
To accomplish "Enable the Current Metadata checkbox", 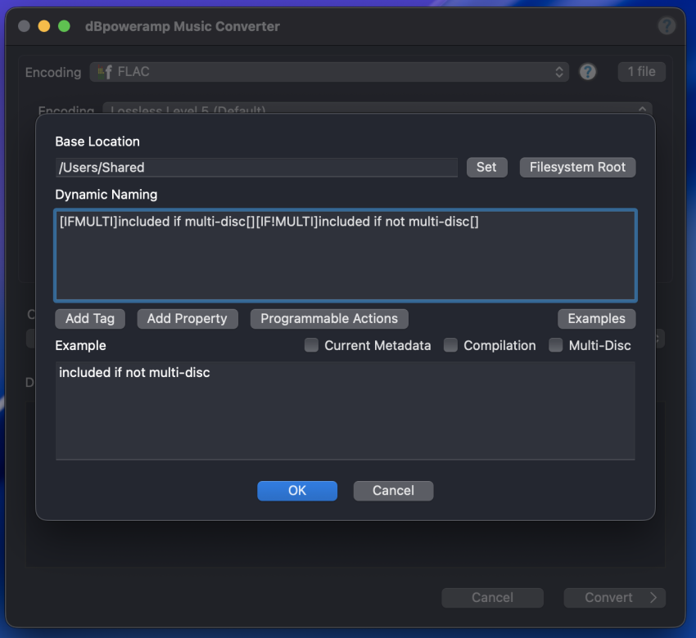I will (x=312, y=345).
